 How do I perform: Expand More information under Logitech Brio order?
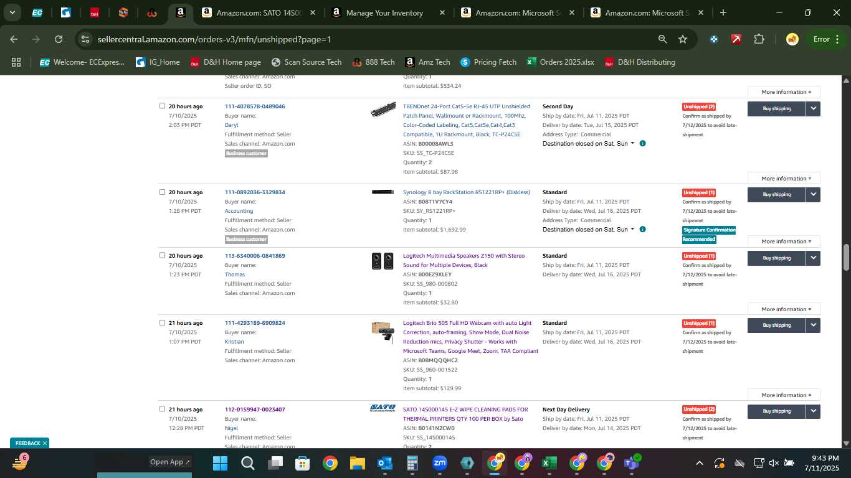(784, 395)
